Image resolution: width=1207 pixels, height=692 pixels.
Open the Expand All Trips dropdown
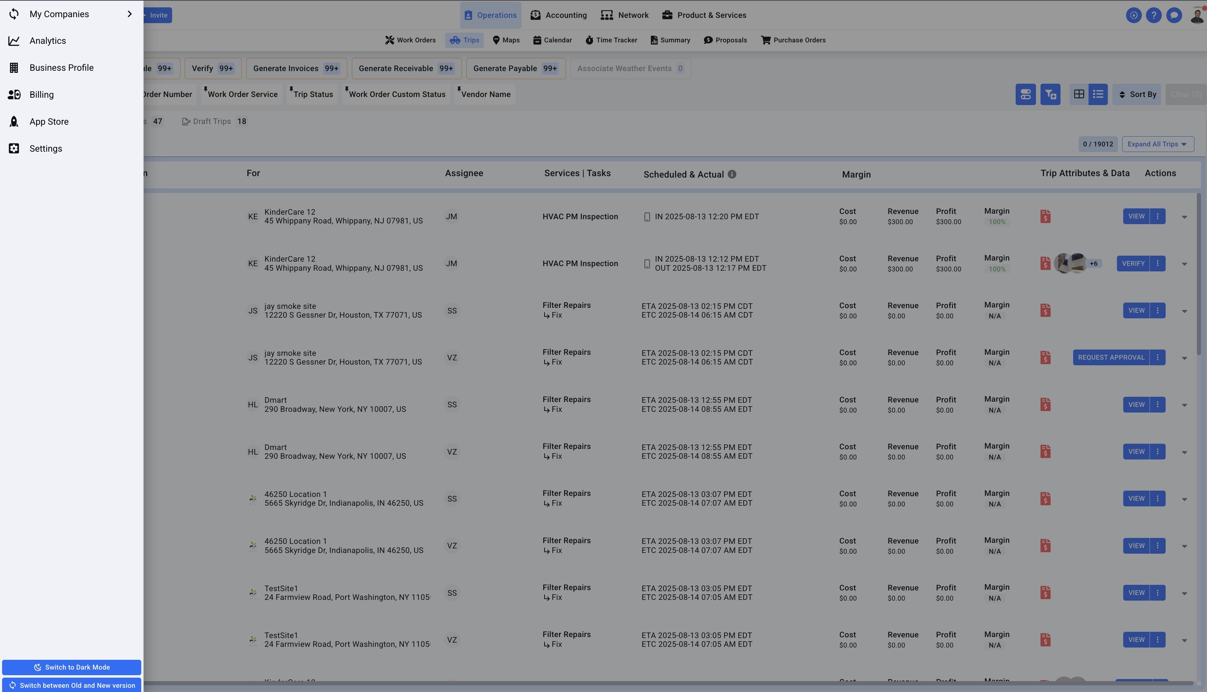coord(1157,144)
